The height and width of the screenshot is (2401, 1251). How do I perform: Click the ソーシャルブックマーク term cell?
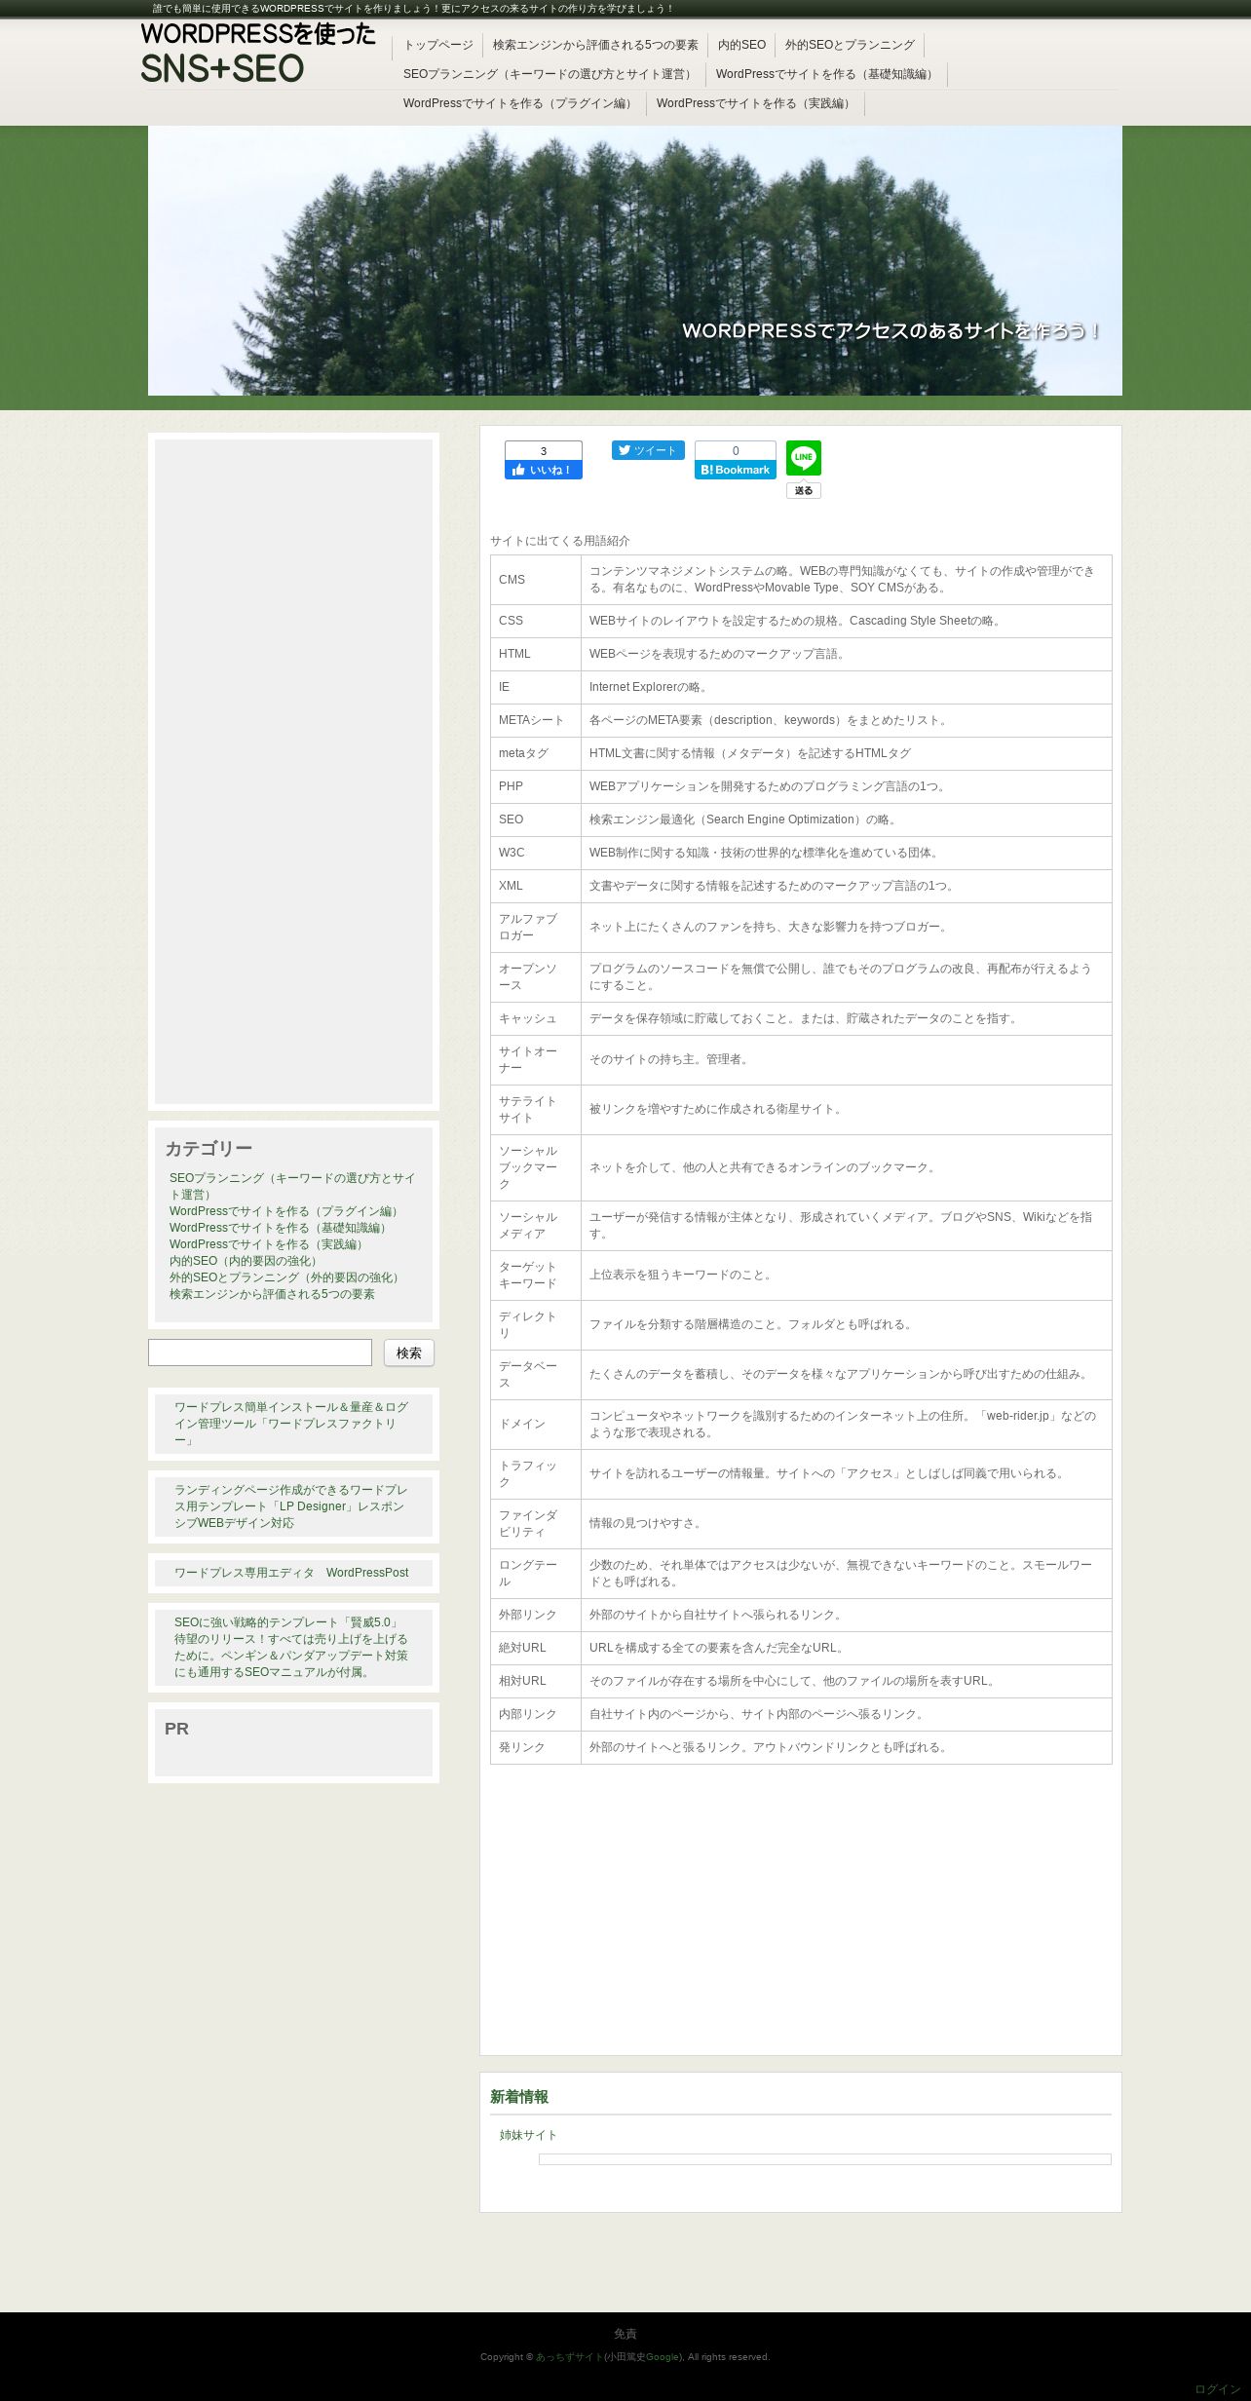[x=536, y=1168]
